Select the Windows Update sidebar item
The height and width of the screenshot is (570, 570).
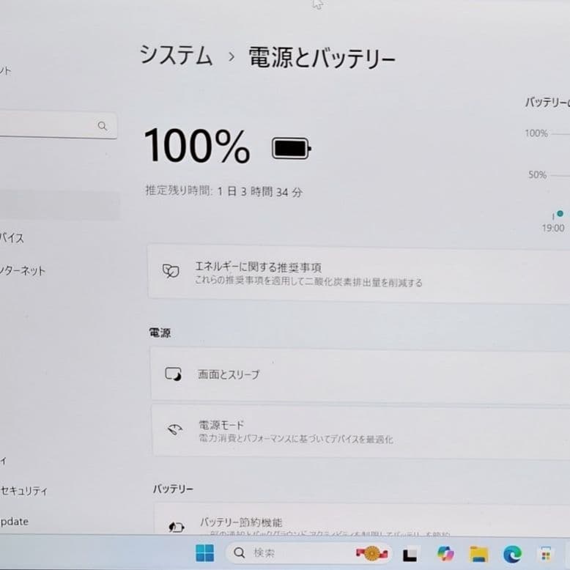click(15, 522)
